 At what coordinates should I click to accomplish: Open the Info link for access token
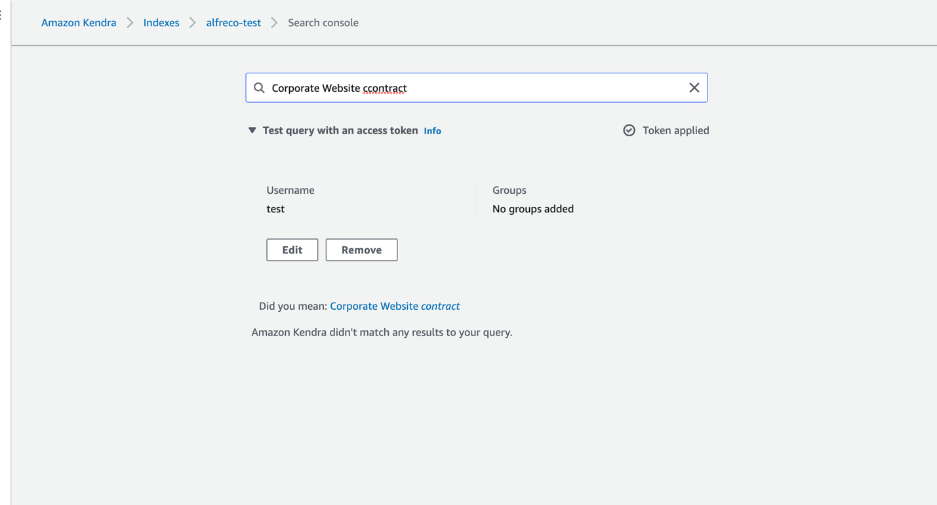432,131
